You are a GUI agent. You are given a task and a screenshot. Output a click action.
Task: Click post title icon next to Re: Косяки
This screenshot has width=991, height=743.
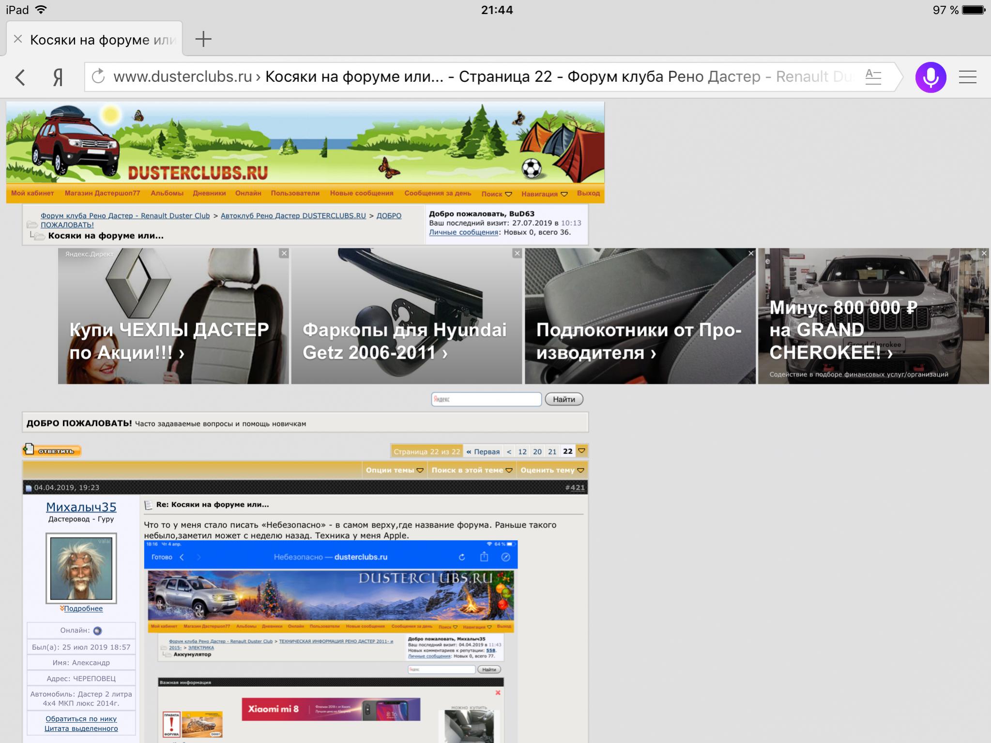[x=149, y=505]
